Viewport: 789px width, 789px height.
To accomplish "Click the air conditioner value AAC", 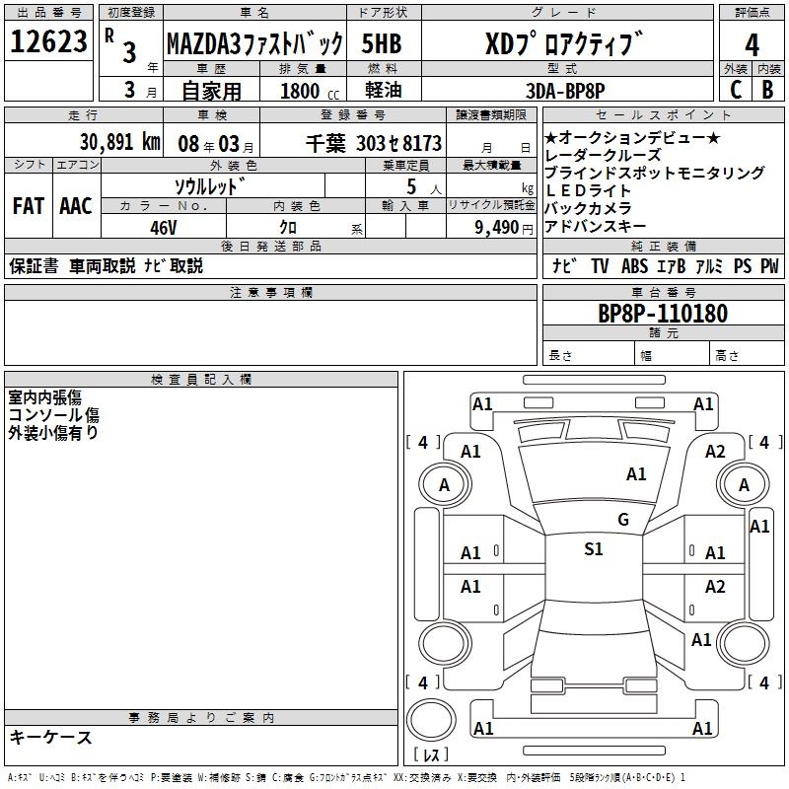I will [x=76, y=206].
